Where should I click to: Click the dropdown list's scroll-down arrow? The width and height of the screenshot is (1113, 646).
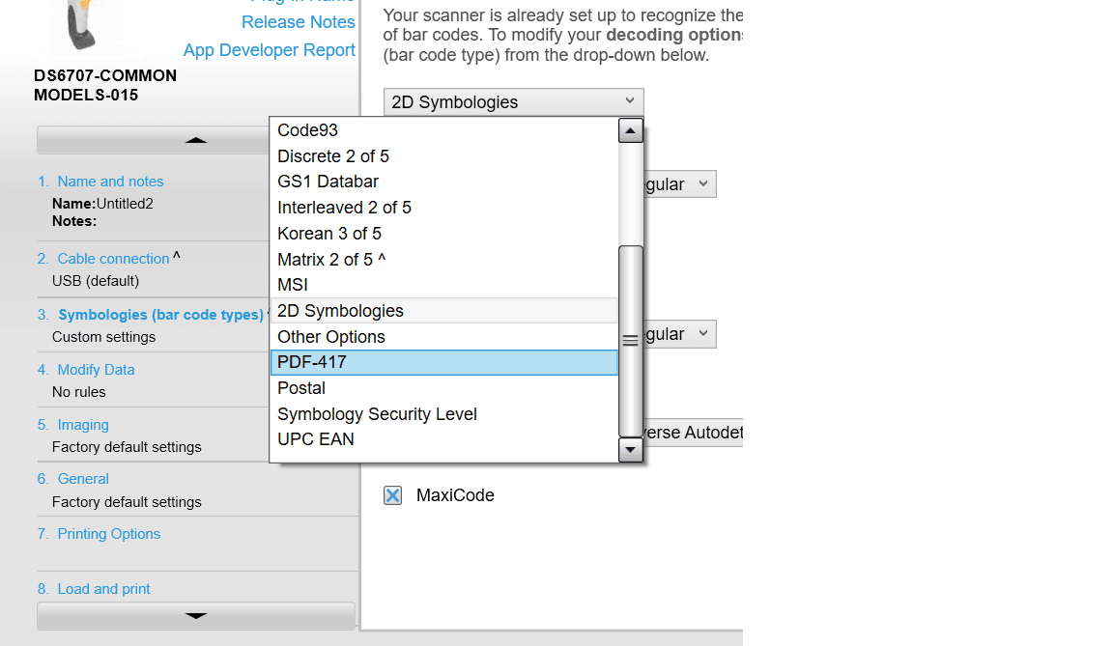[631, 449]
